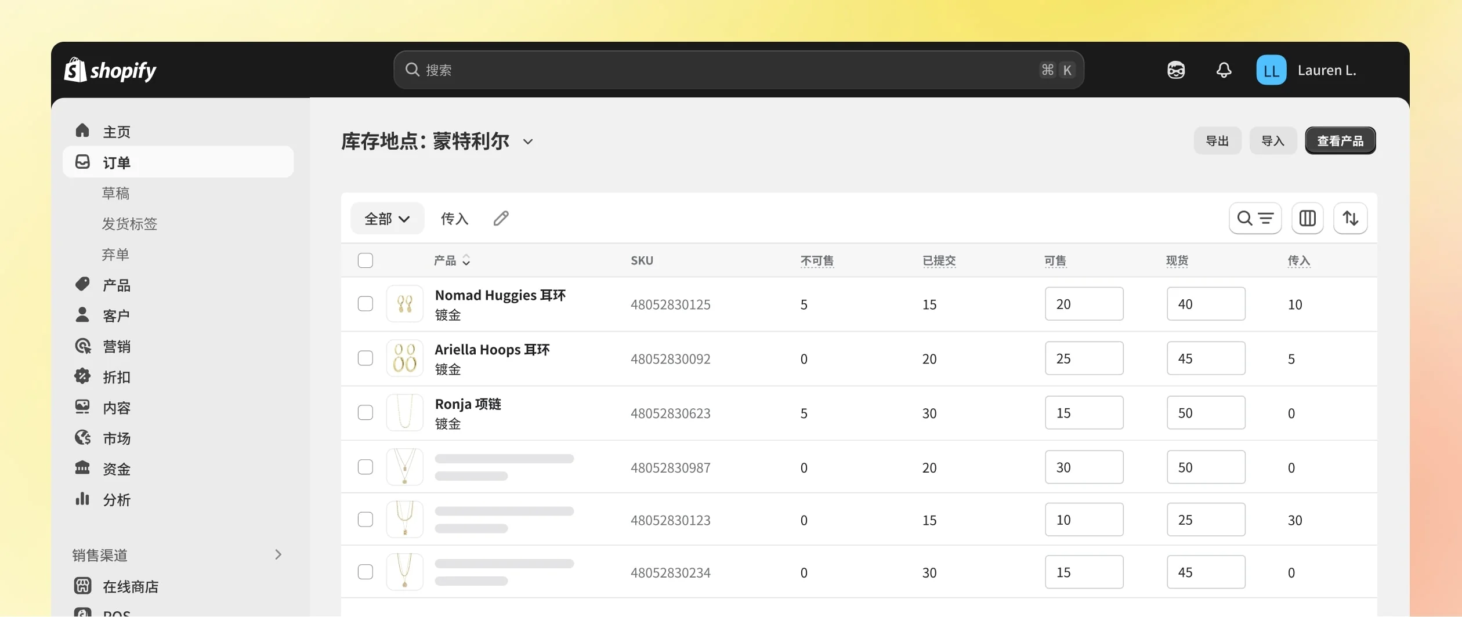
Task: Click the marketing target icon beside 营销
Action: (83, 346)
